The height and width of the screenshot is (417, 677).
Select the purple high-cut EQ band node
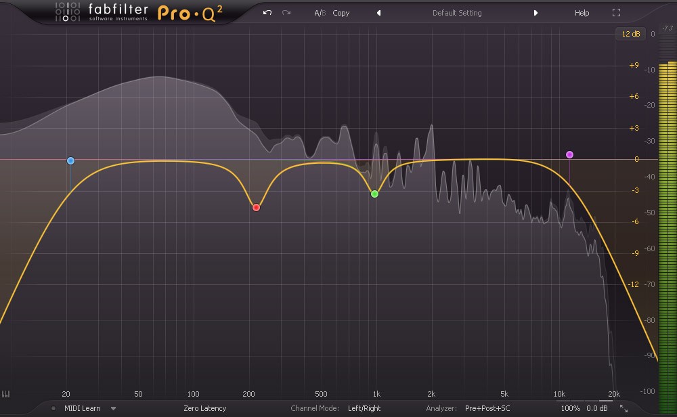pos(569,154)
